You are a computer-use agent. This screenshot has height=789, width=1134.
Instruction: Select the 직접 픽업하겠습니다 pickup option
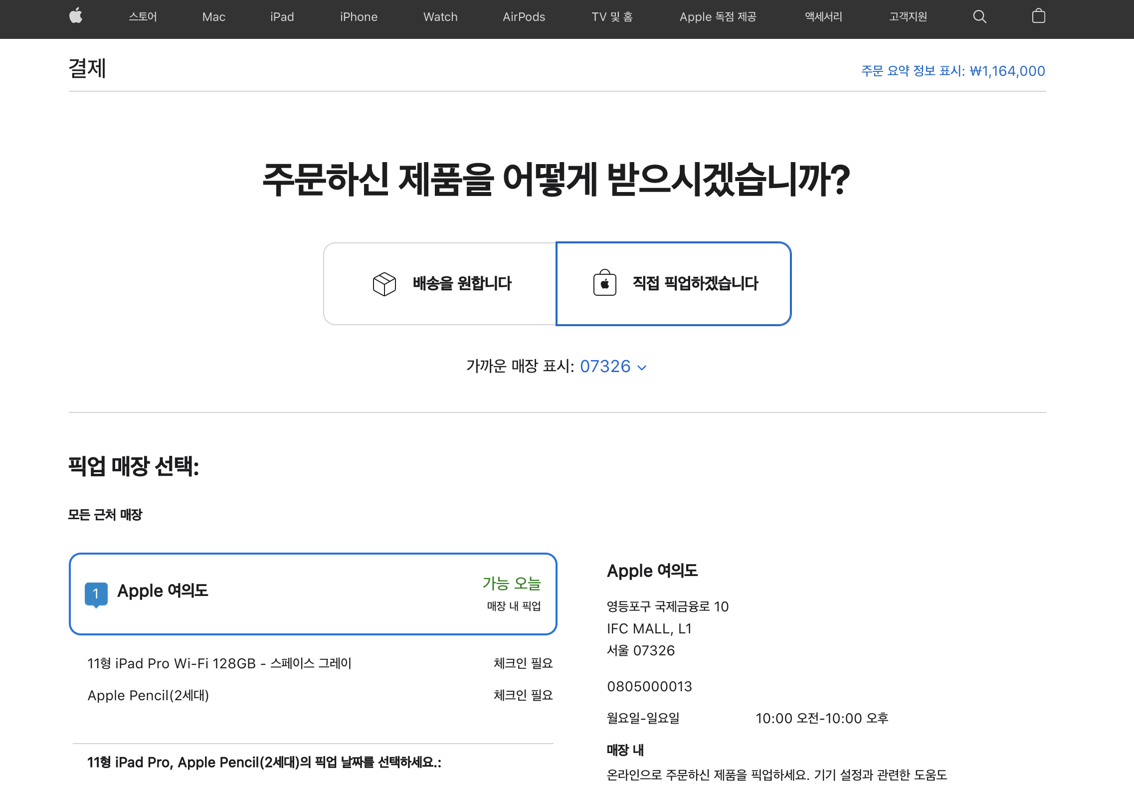pyautogui.click(x=695, y=283)
